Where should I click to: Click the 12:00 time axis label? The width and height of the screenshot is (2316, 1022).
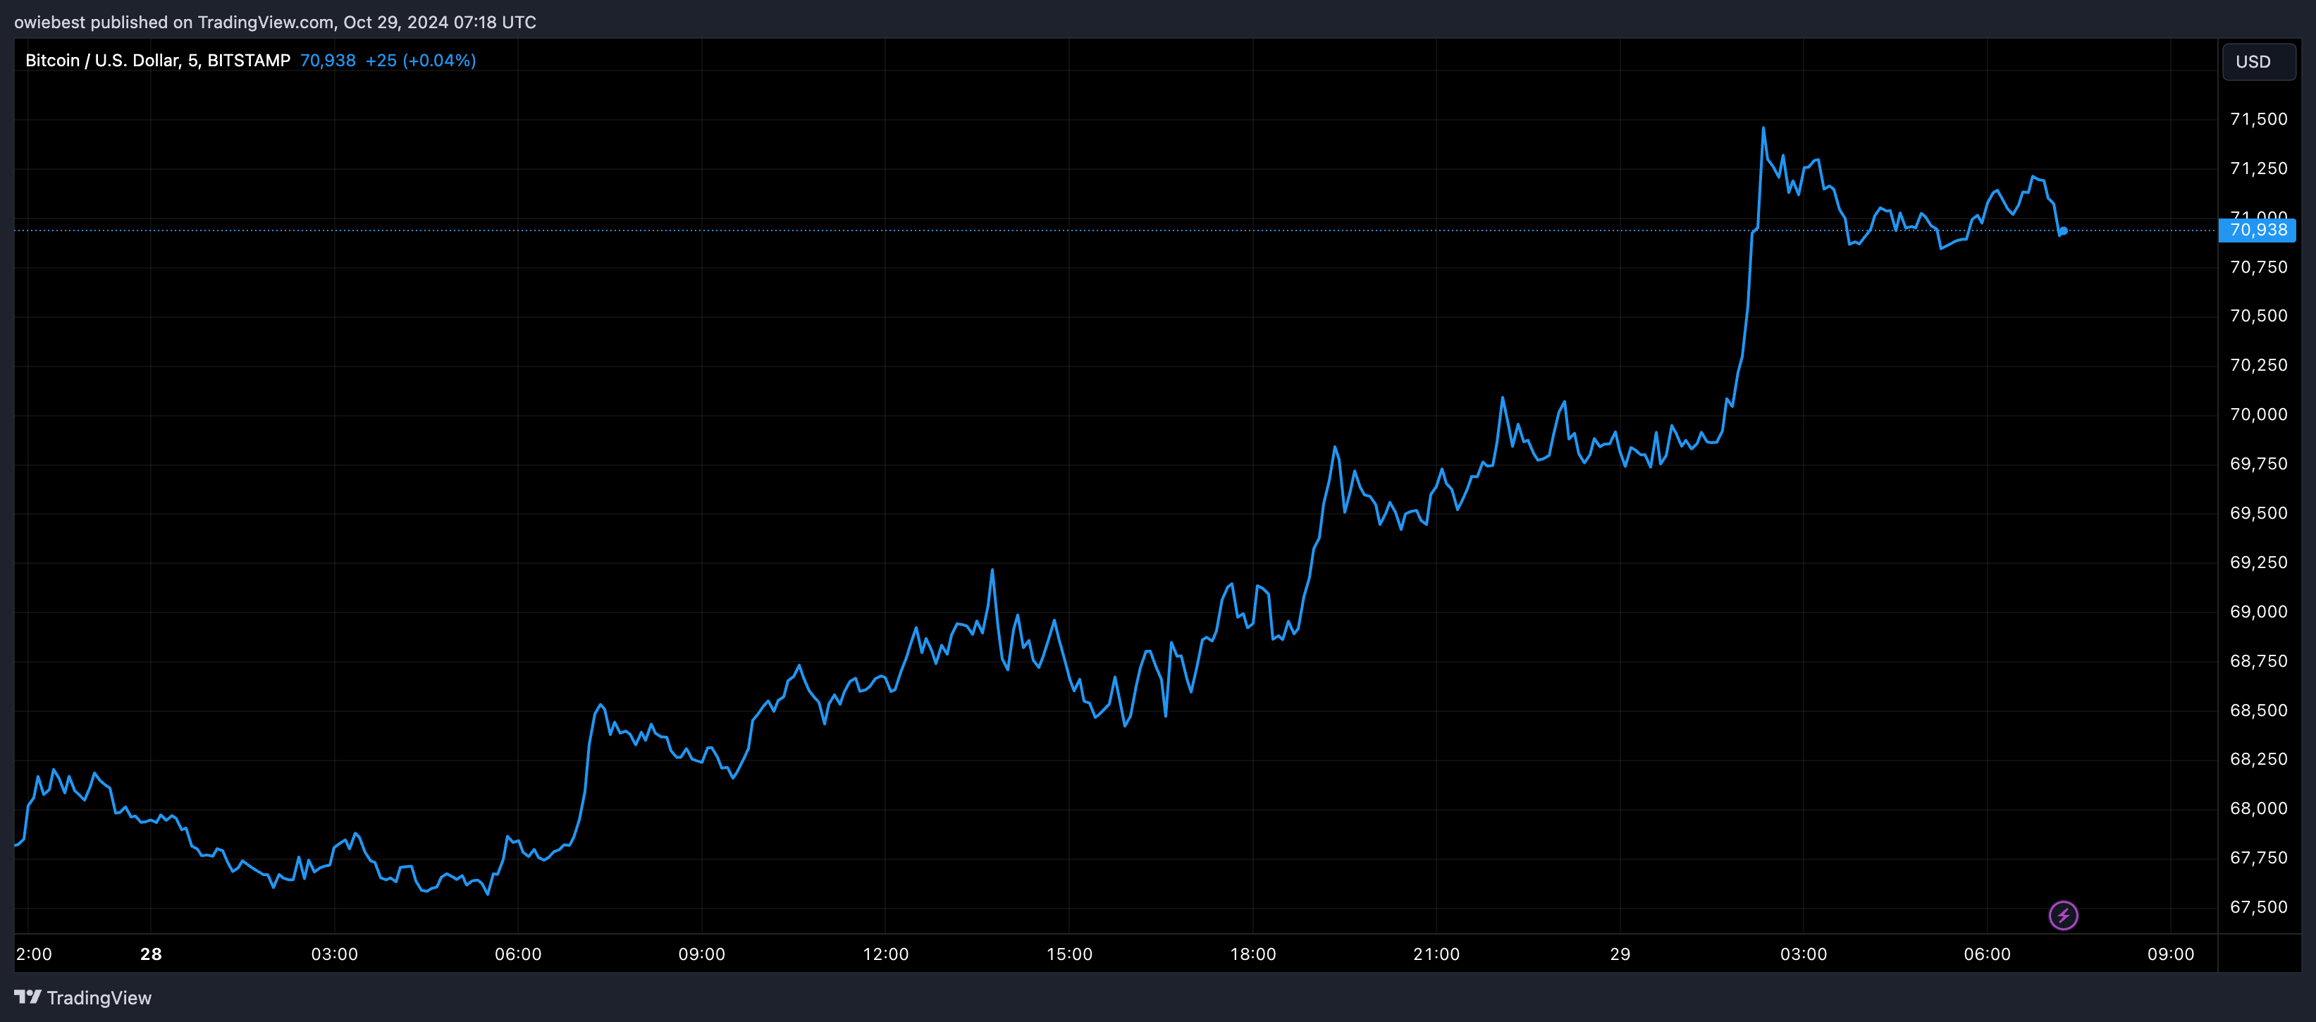point(885,954)
